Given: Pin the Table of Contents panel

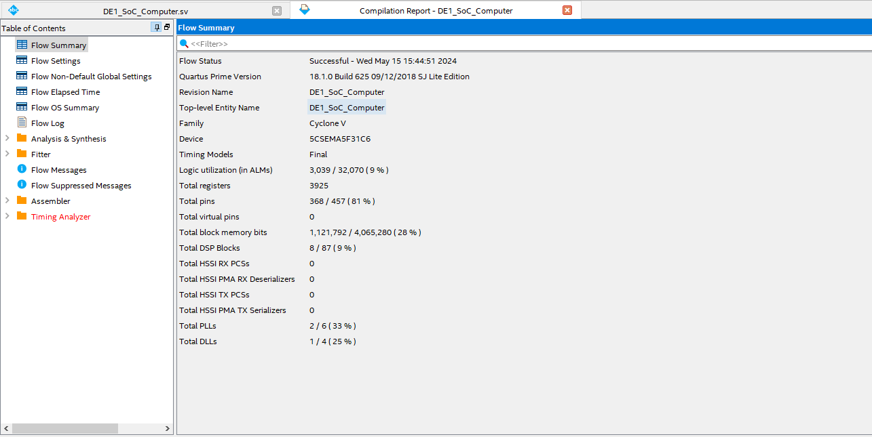Looking at the screenshot, I should [x=157, y=27].
